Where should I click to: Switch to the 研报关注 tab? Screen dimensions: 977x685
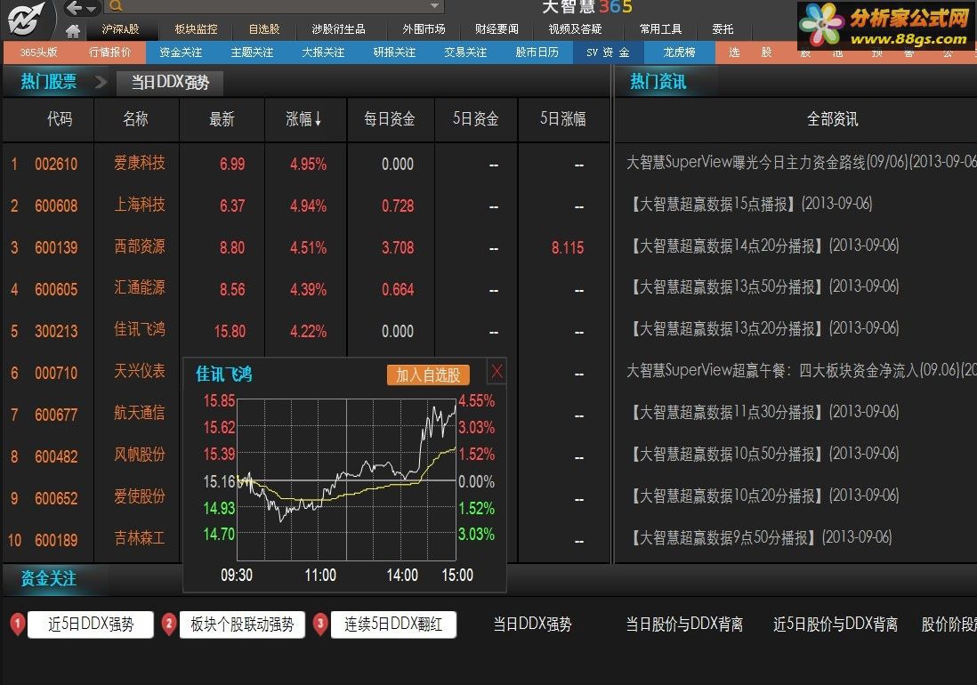394,52
